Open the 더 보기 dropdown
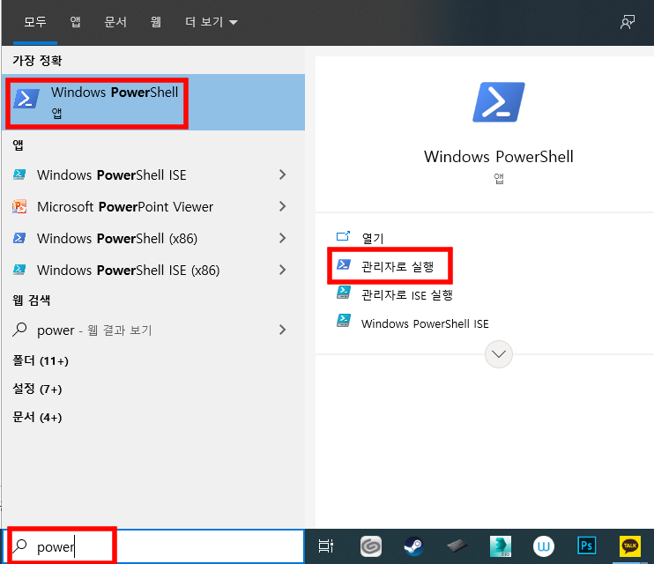654x564 pixels. (211, 22)
